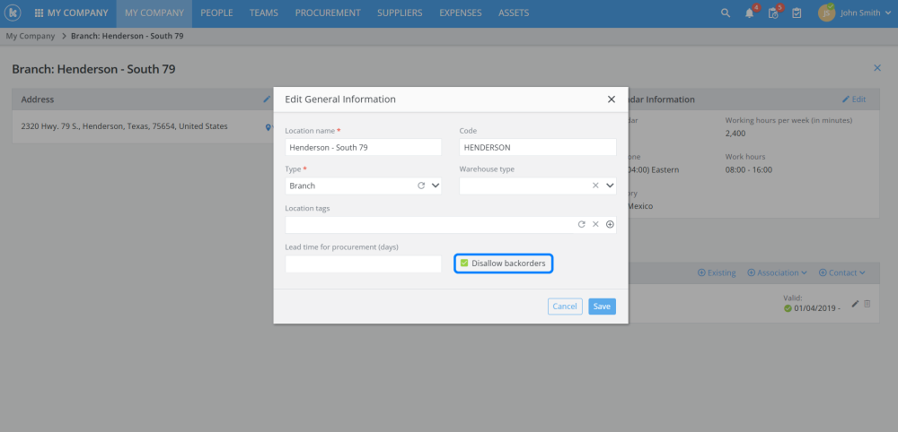This screenshot has height=432, width=898.
Task: Go to the Procurement menu
Action: 328,13
